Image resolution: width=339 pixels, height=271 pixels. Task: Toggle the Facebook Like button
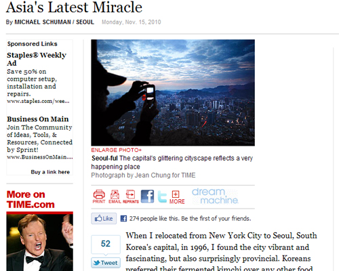click(104, 218)
